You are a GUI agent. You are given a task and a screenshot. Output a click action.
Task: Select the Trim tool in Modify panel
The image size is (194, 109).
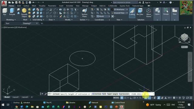tap(75, 9)
